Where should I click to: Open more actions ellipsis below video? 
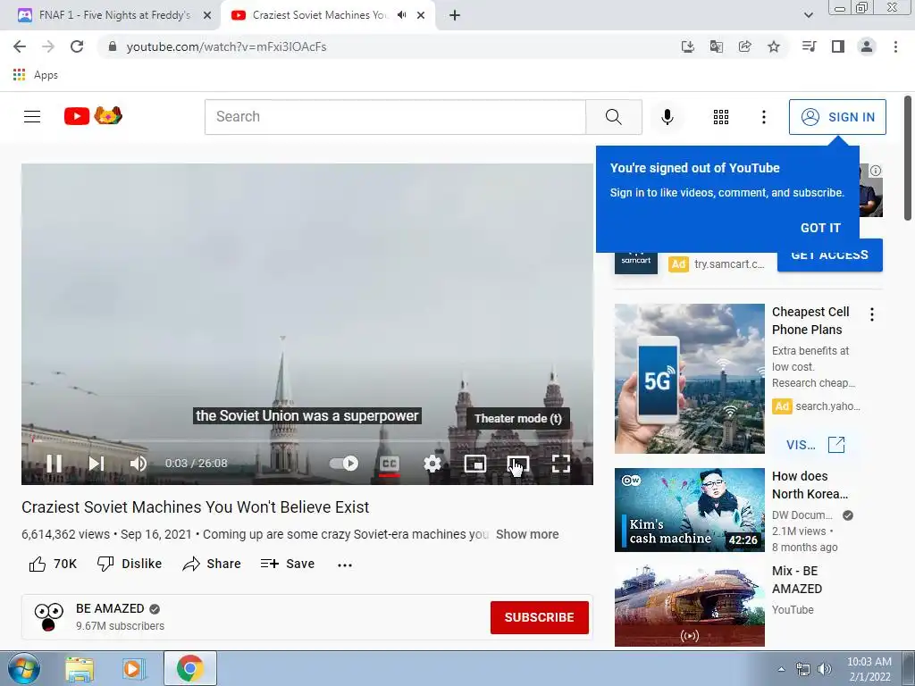[x=345, y=565]
